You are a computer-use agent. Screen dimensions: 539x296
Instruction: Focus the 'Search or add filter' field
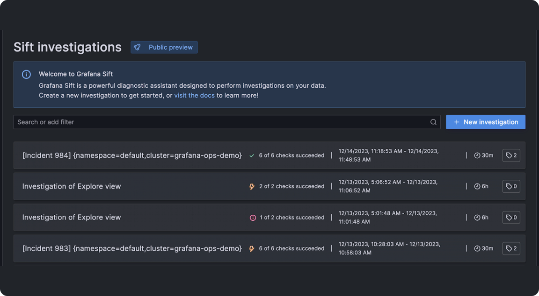[220, 122]
